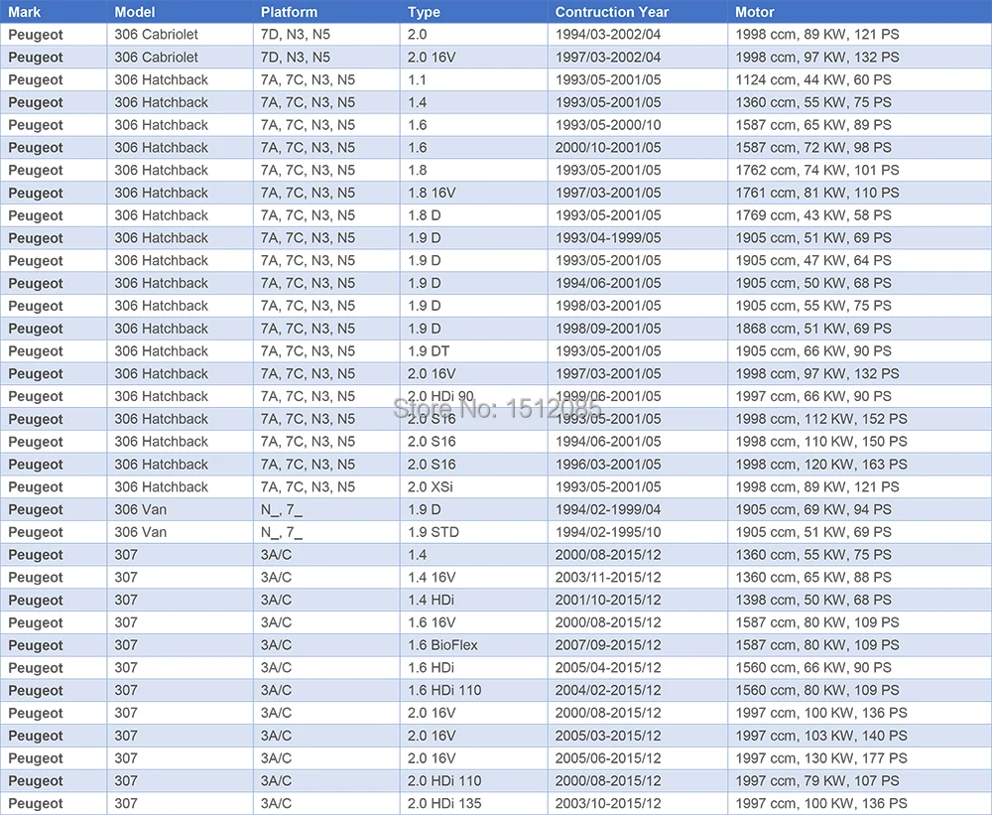Select the "1994/03-2002/04" construction year cell
This screenshot has width=992, height=815.
point(638,34)
